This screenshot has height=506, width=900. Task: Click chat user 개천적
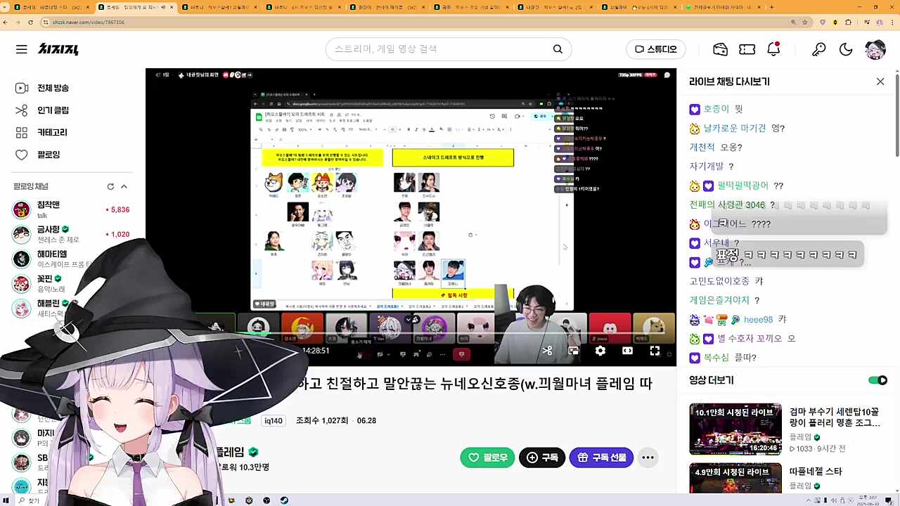702,148
